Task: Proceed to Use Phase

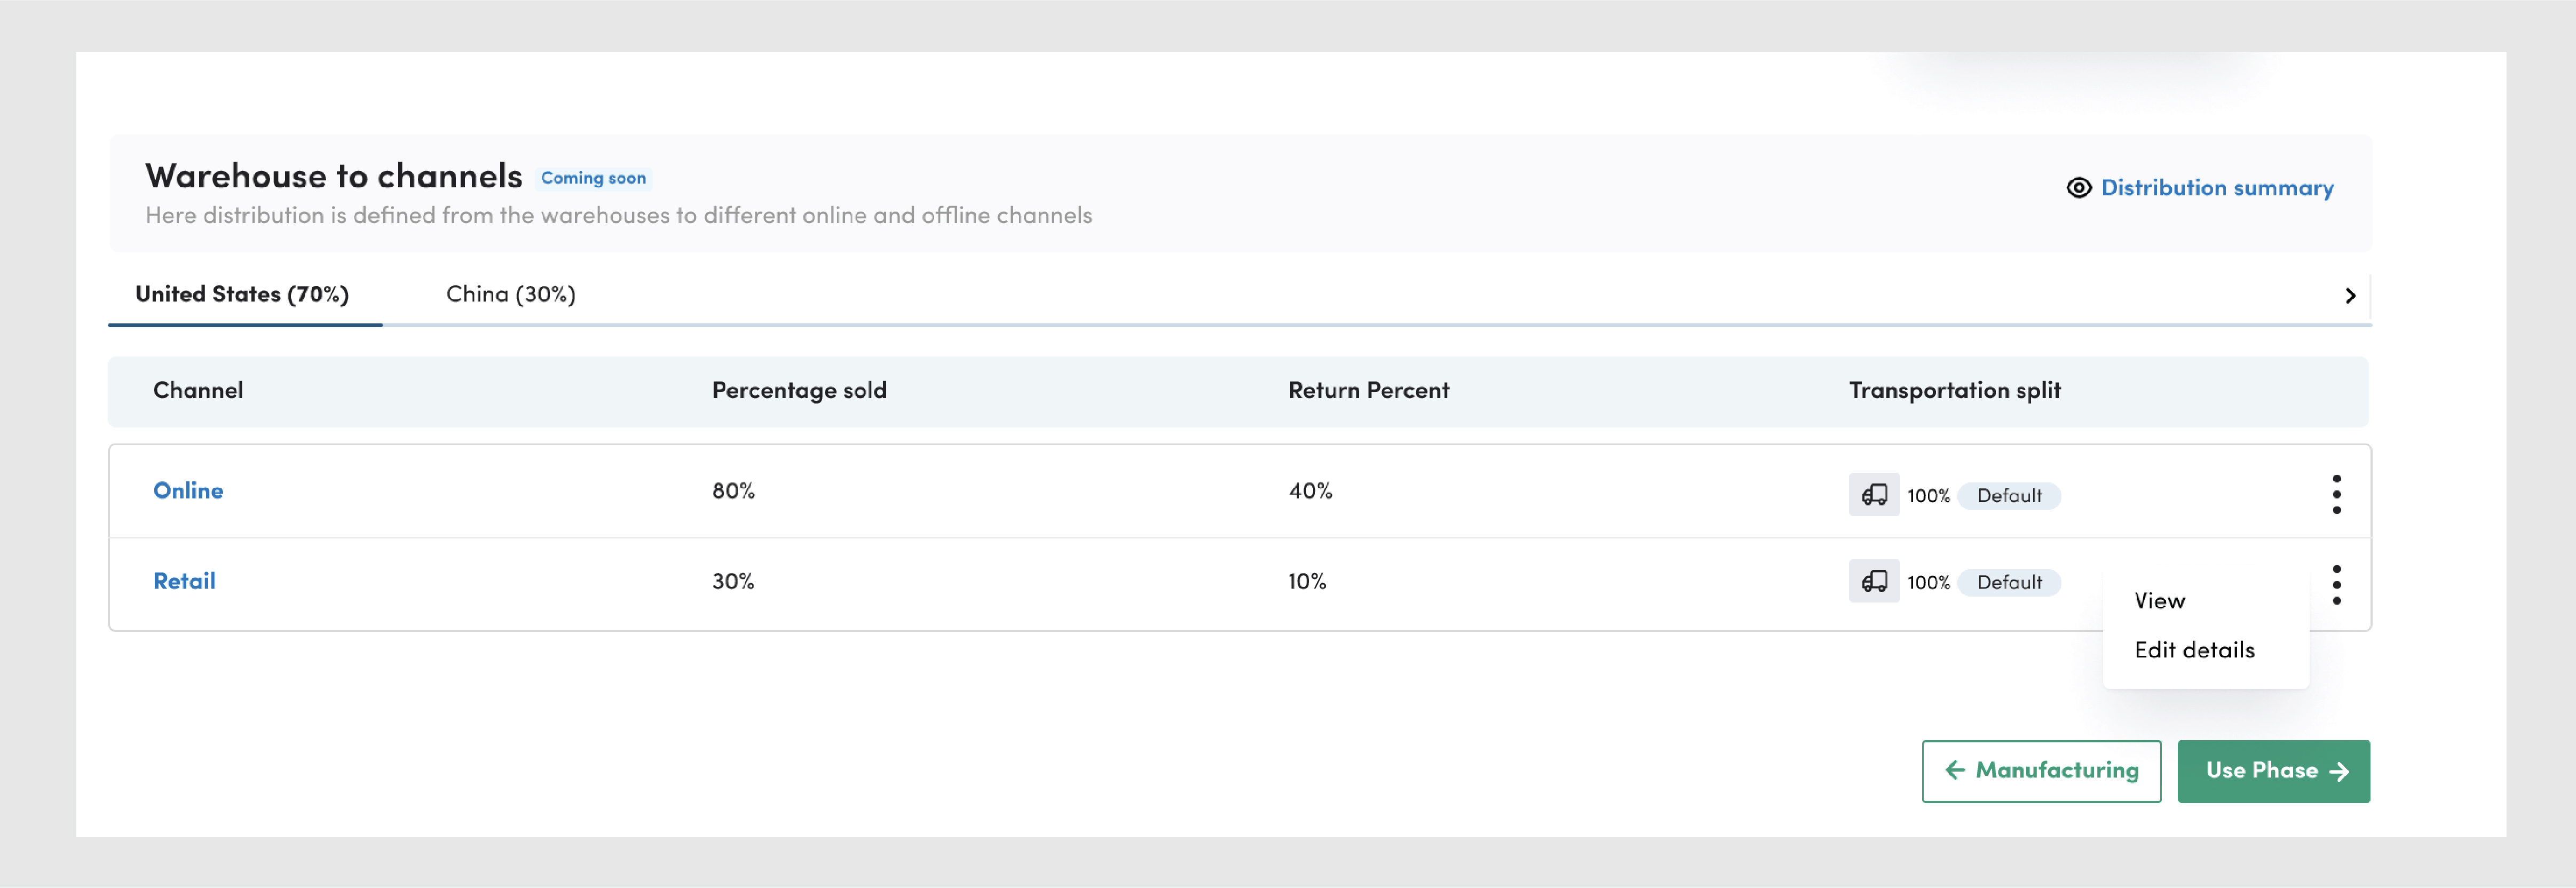Action: click(2273, 771)
